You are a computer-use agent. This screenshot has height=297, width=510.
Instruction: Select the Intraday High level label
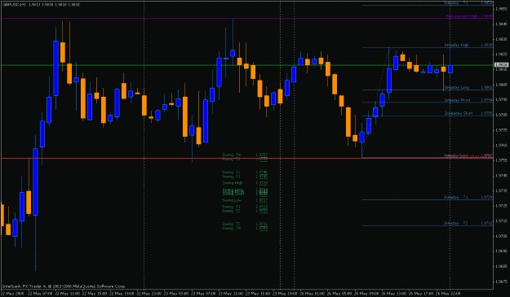pyautogui.click(x=457, y=45)
